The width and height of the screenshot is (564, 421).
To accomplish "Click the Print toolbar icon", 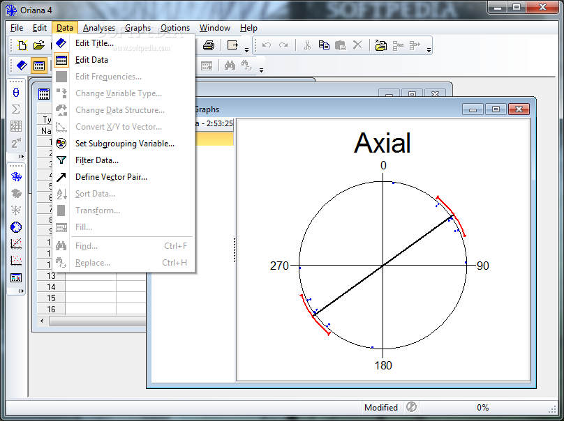I will tap(209, 45).
